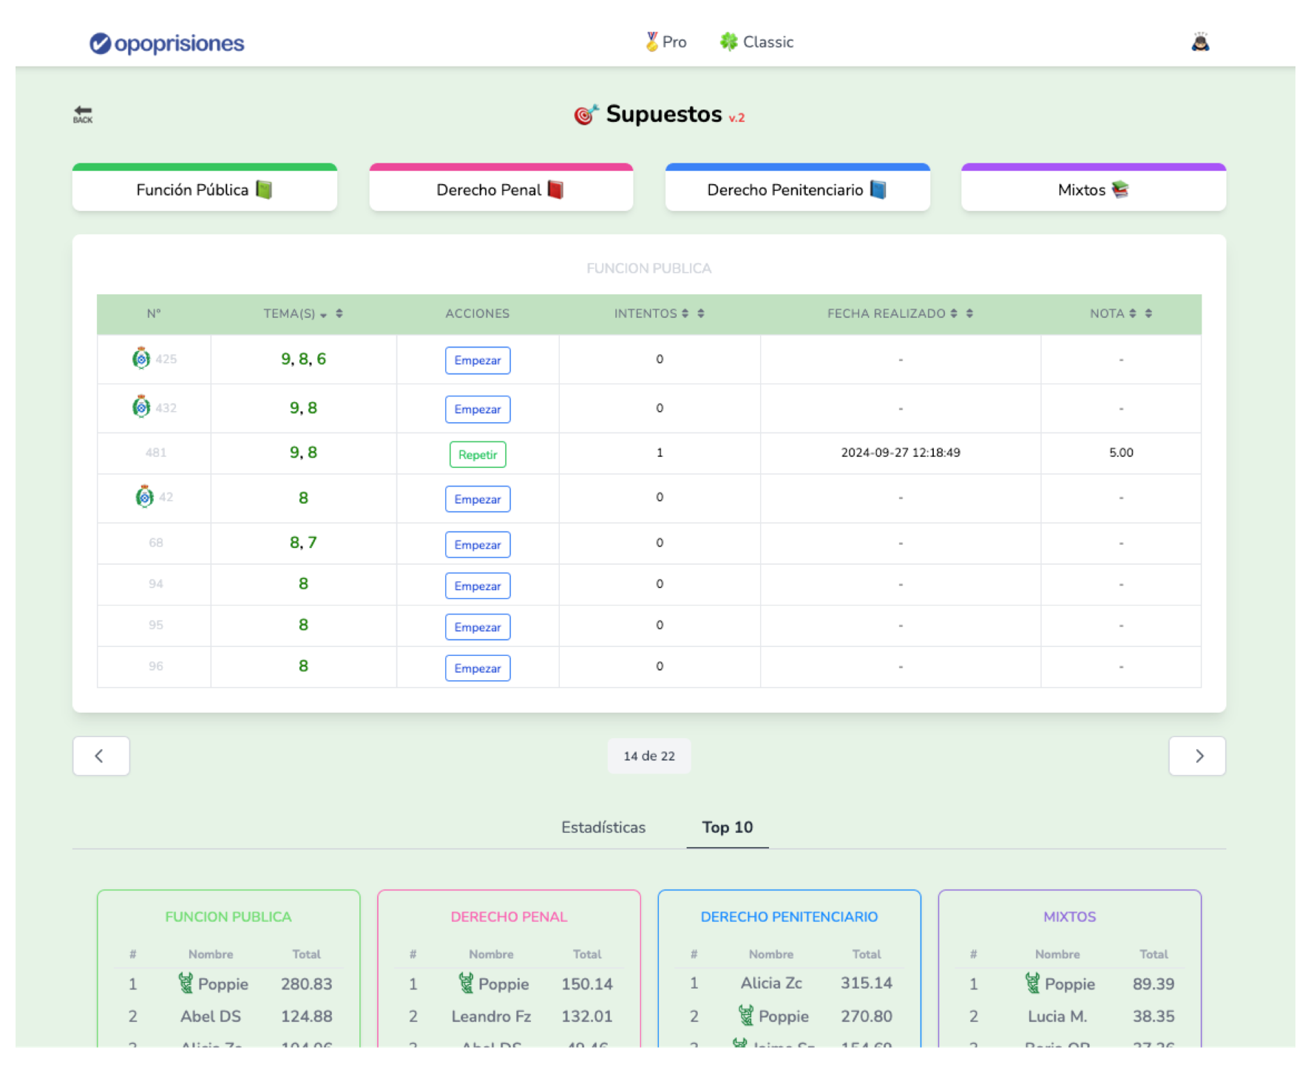
Task: Click Poppie's crown icon in Funcion Publica ranking
Action: click(186, 983)
